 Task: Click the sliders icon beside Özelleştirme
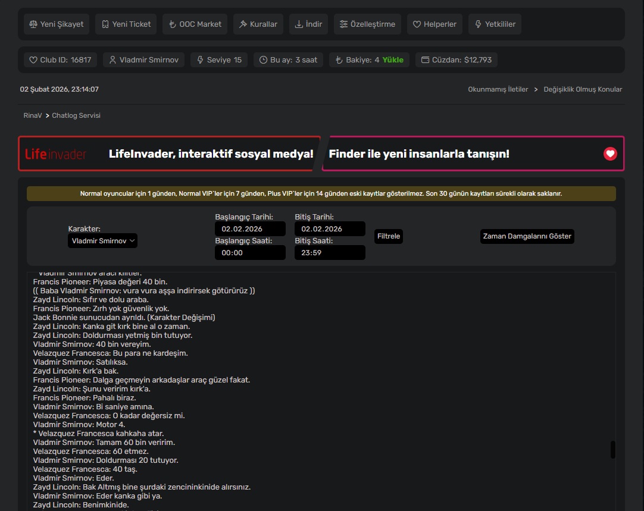(x=343, y=24)
